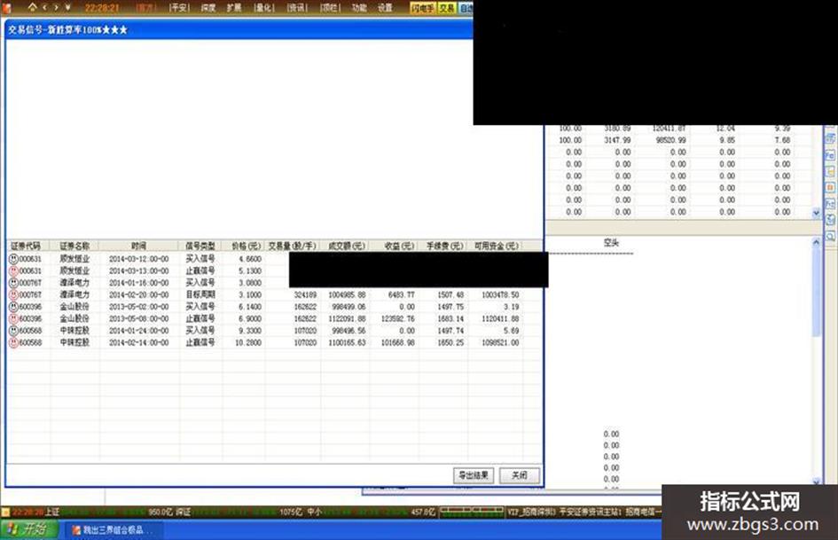Screen dimensions: 838x540
Task: Click the 上证 index in status bar
Action: [x=51, y=513]
